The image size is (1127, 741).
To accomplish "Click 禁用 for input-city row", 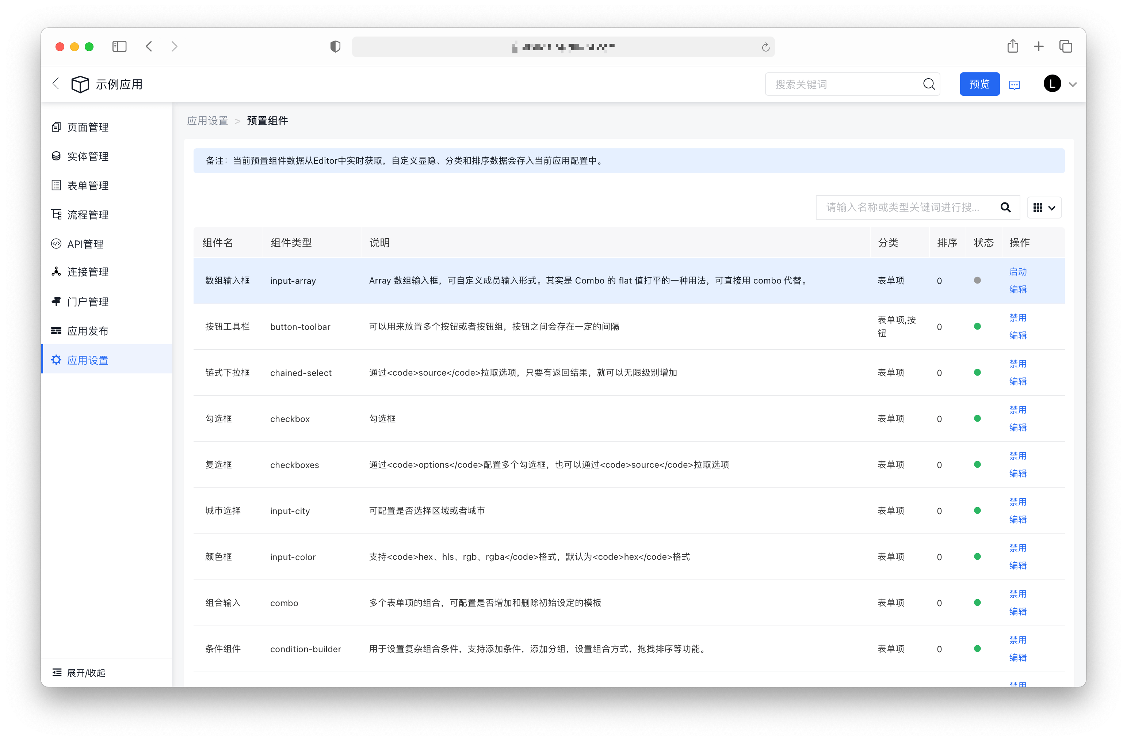I will tap(1017, 502).
